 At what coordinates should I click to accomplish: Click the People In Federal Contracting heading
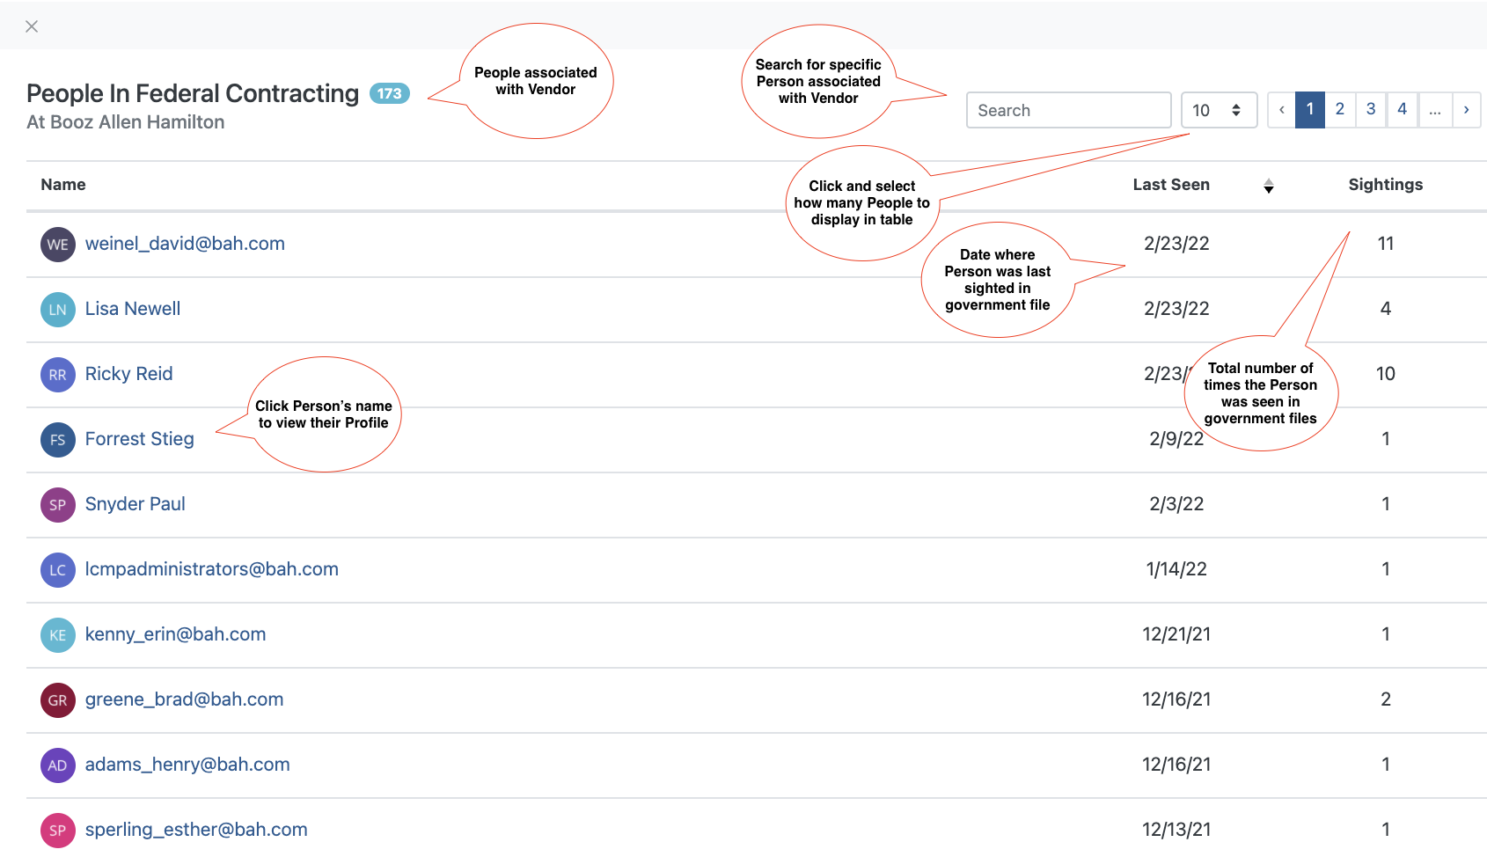coord(193,93)
